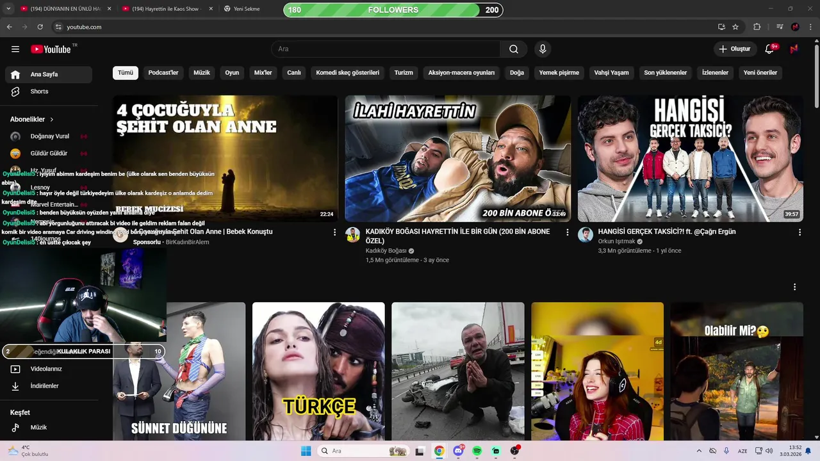
Task: Select the Turizm filter chip
Action: (404, 72)
